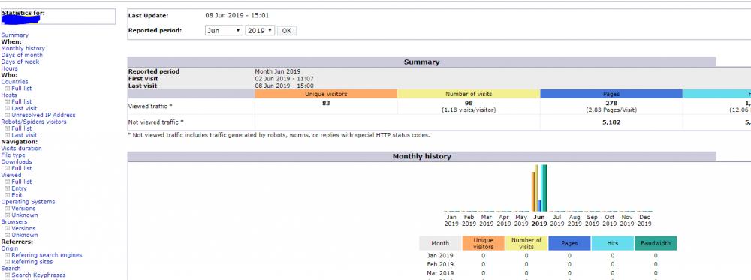Click the page icon beside Hosts Last visit

(x=8, y=109)
